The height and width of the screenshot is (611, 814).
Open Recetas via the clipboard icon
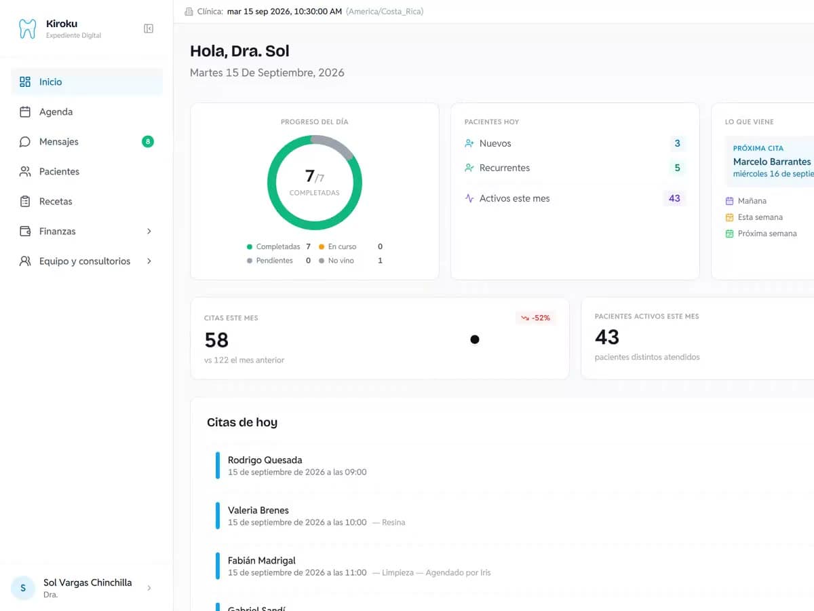(x=25, y=202)
